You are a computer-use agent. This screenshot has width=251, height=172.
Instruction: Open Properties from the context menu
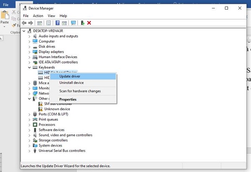coord(83,99)
